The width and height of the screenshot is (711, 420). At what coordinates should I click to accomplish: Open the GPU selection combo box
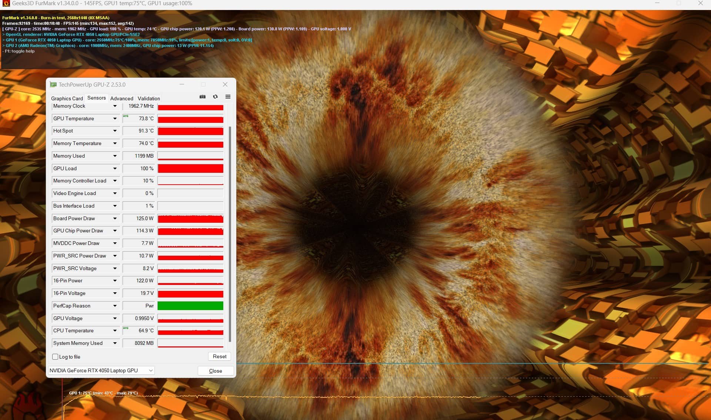[x=101, y=370]
